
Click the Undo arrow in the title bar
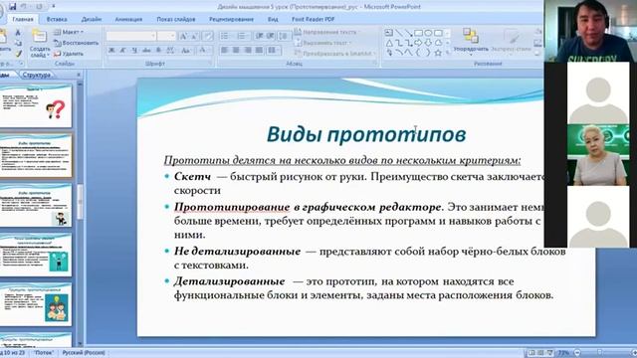(24, 7)
